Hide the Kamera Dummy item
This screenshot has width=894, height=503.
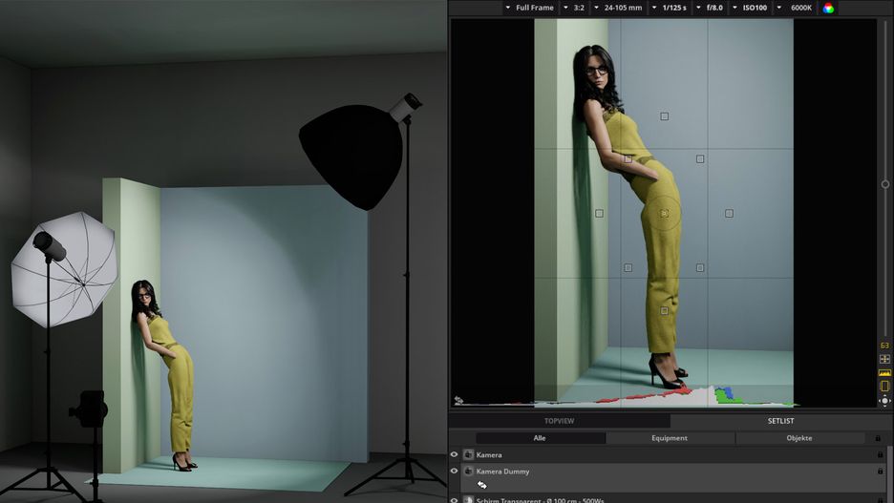(455, 472)
